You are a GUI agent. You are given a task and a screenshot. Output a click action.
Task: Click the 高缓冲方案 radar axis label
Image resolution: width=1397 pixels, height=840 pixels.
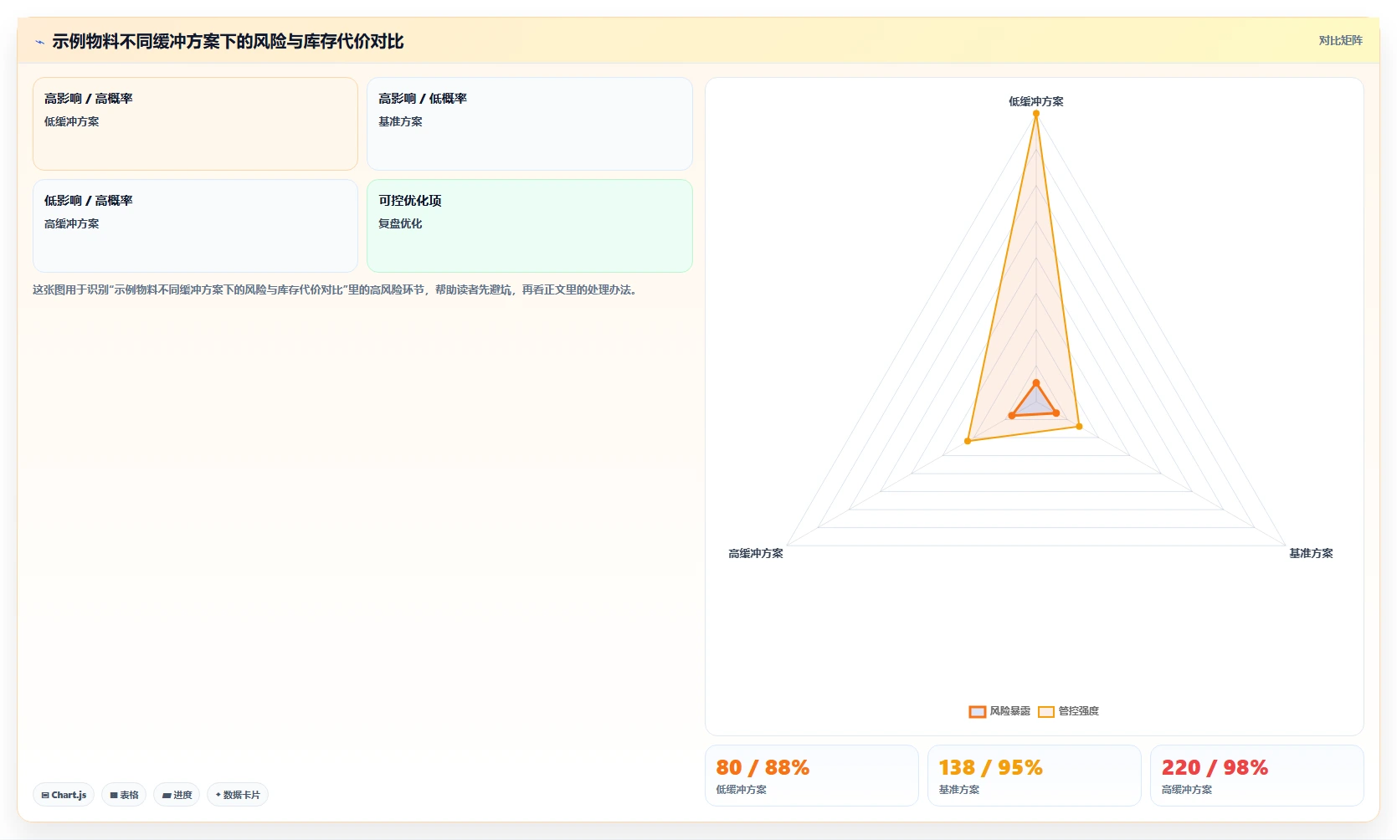click(x=755, y=553)
